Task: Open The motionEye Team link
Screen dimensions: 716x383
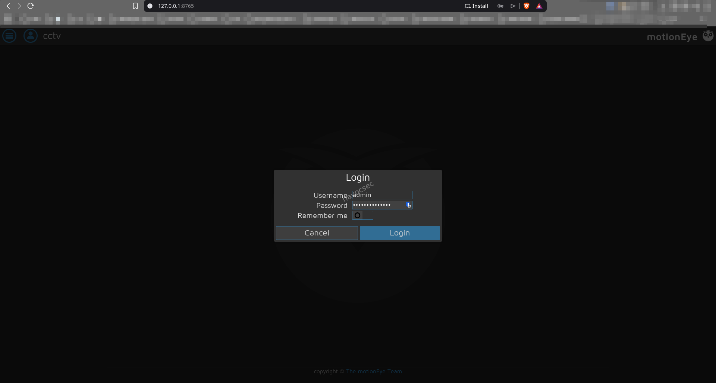Action: (x=374, y=371)
